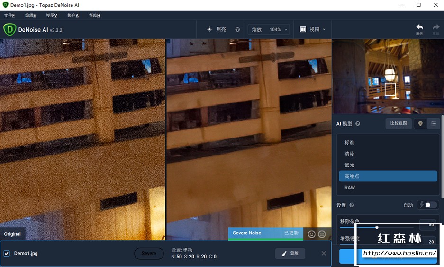Screen dimensions: 444x267
Task: Open the 视图 view menu in menu bar
Action: click(x=52, y=15)
